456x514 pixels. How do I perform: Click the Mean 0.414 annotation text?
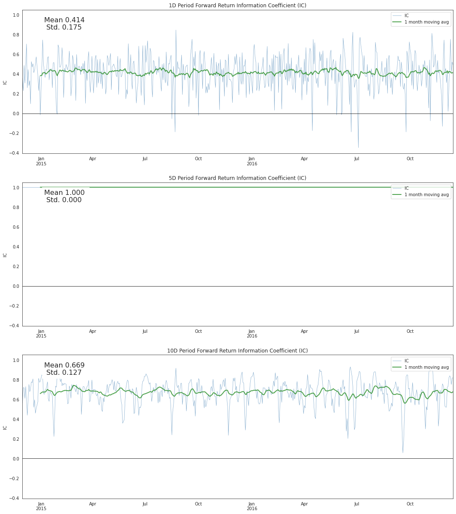pyautogui.click(x=64, y=20)
